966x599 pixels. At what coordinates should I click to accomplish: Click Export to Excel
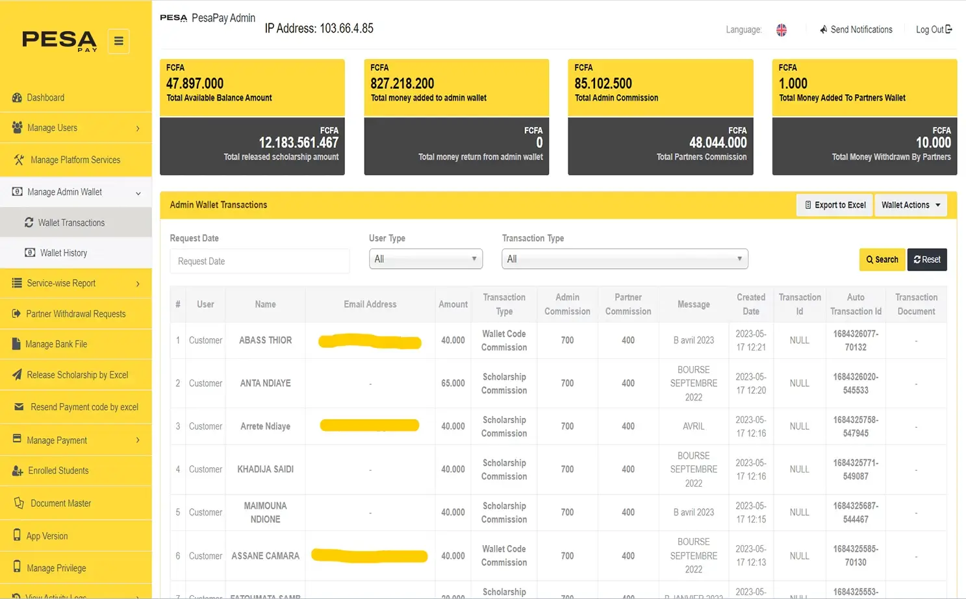coord(834,205)
